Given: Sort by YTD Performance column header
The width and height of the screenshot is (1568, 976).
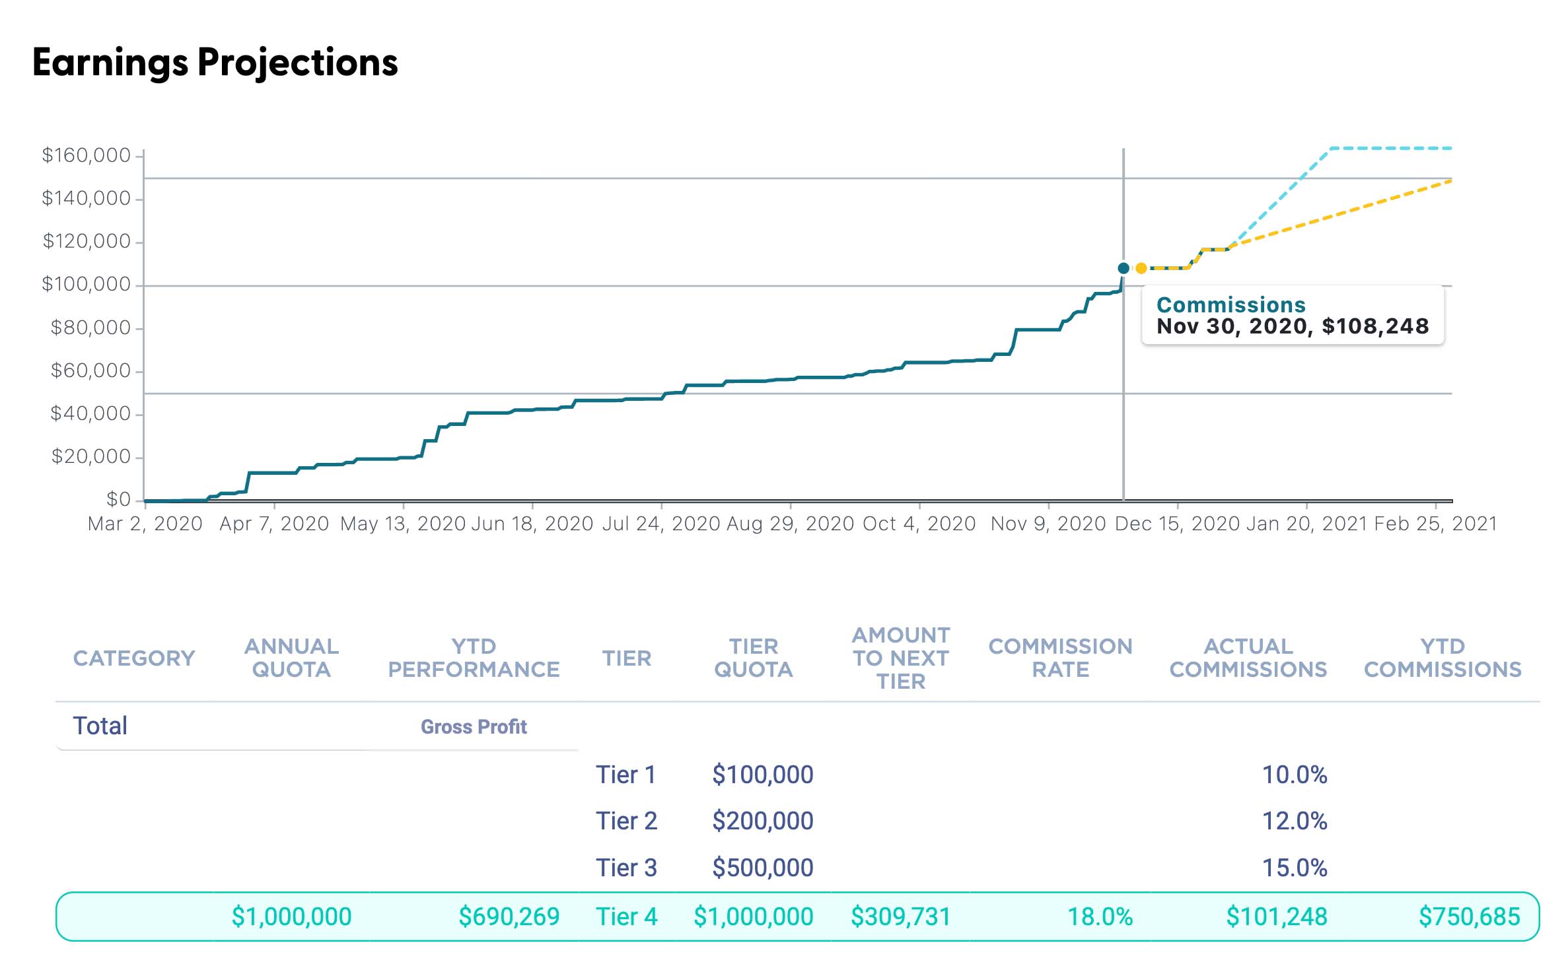Looking at the screenshot, I should click(474, 658).
